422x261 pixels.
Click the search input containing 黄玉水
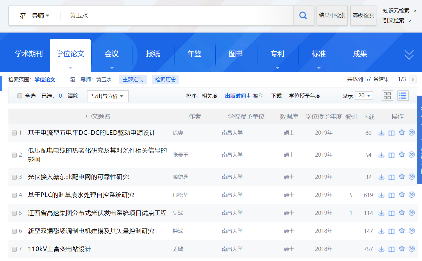(x=177, y=15)
